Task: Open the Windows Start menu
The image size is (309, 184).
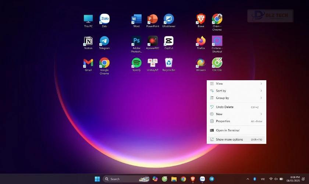Action: click(x=97, y=179)
